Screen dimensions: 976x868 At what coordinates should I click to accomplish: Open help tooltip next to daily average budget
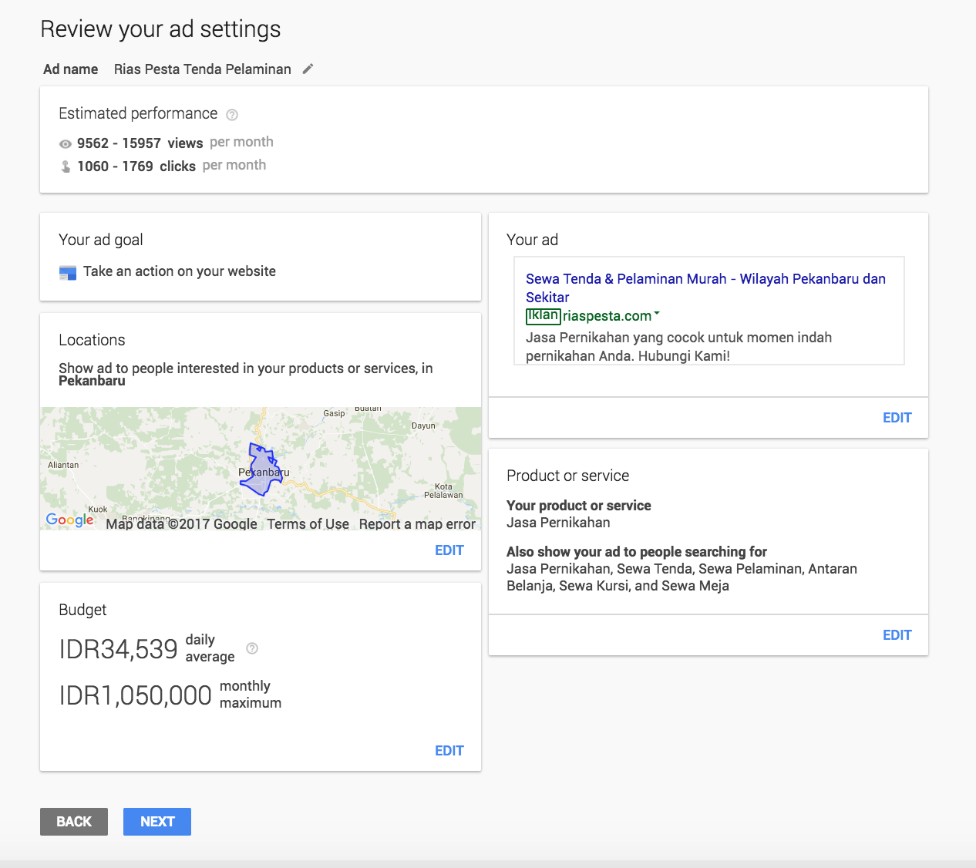point(252,648)
